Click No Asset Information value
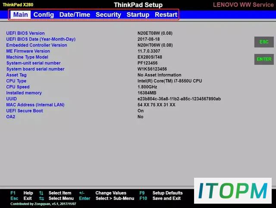This screenshot has height=208, width=276. tap(159, 75)
